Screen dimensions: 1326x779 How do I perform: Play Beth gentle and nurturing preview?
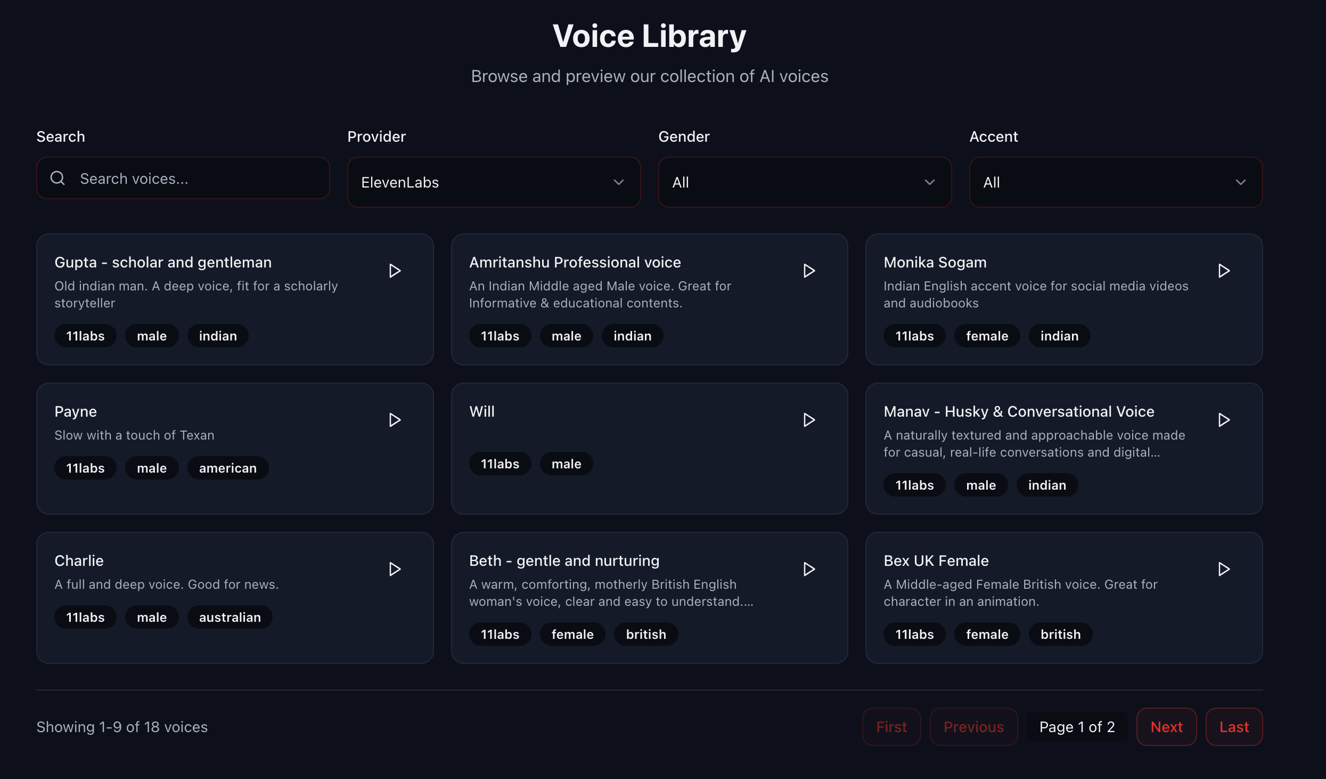[x=809, y=569]
